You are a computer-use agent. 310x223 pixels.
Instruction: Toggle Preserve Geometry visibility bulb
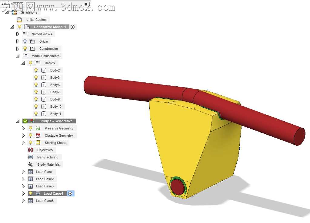coord(30,128)
